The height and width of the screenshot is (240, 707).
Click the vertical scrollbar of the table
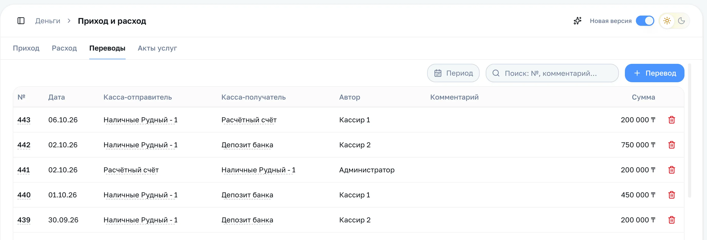(x=689, y=130)
